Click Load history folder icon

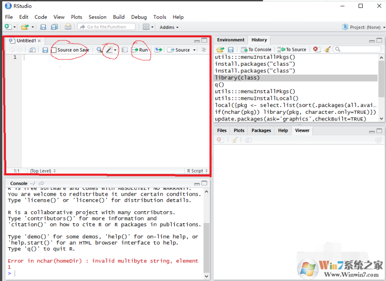tap(220, 49)
